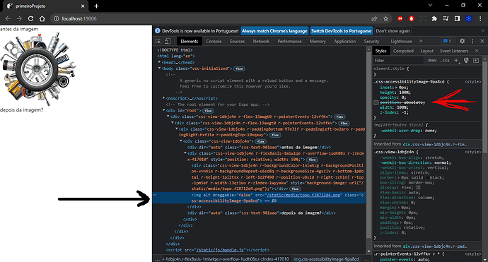
Task: Click the new style rule plus icon
Action: pos(456,60)
